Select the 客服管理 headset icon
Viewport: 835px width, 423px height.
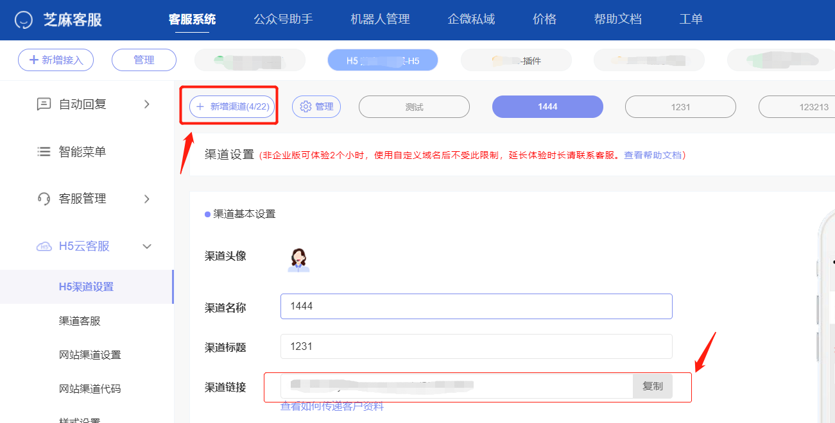tap(43, 199)
